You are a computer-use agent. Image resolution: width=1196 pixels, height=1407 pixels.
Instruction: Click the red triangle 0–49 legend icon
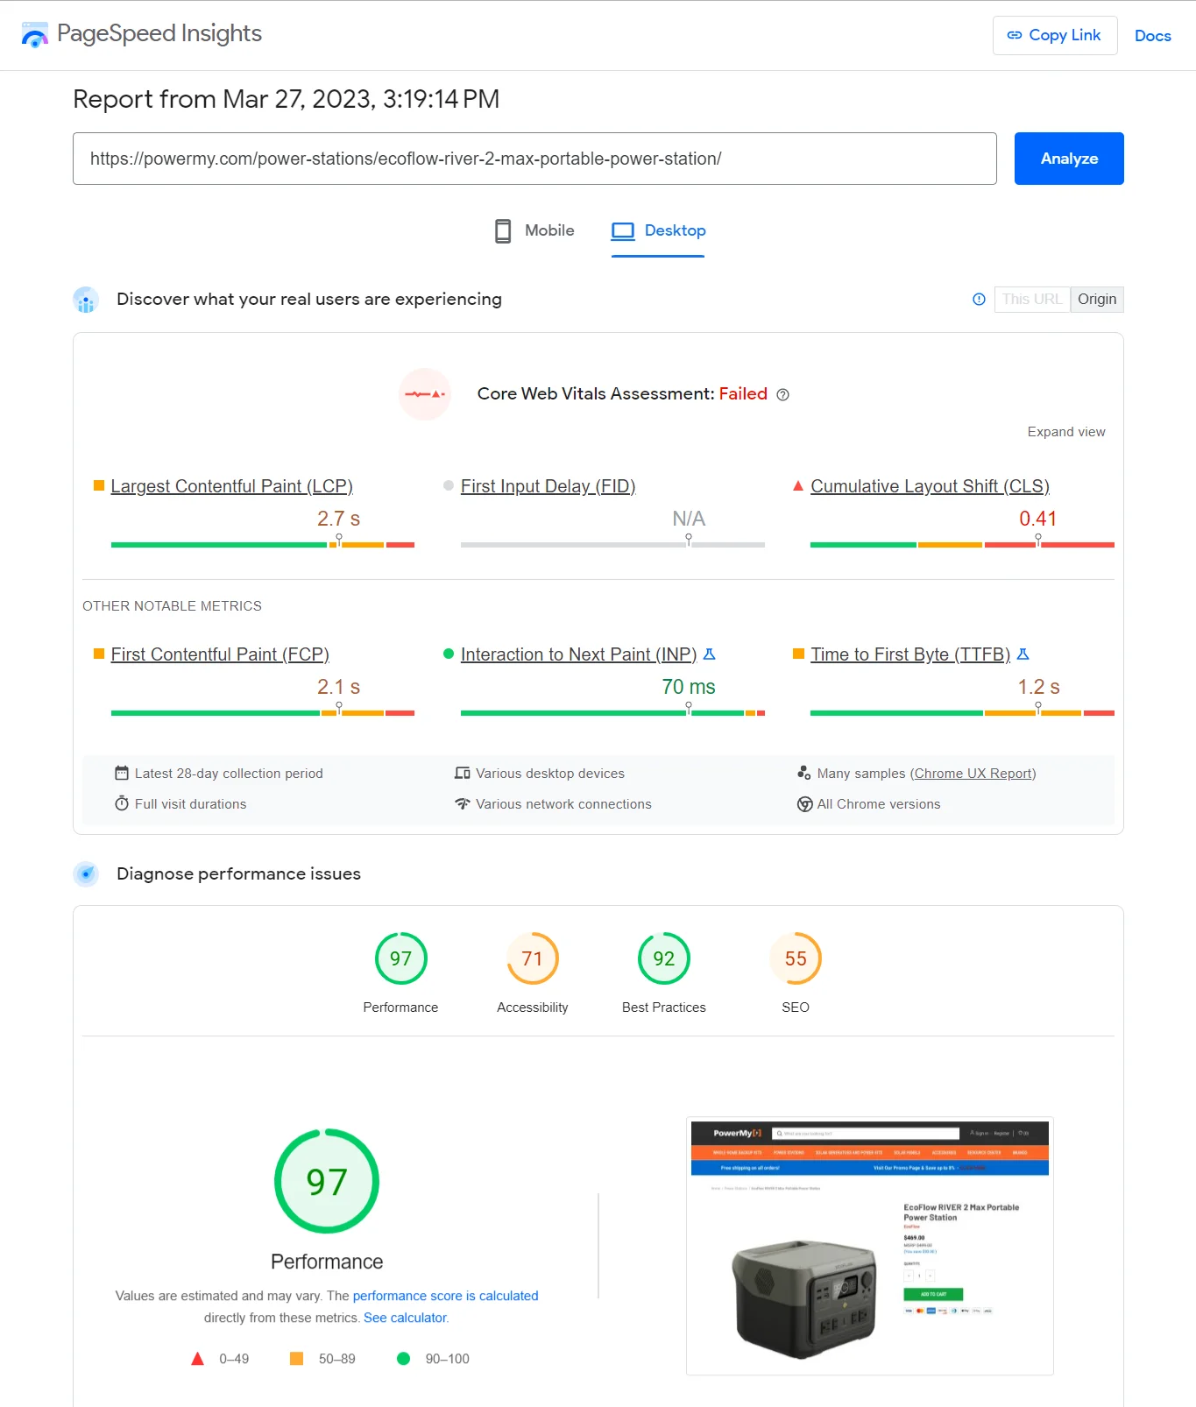[x=197, y=1359]
